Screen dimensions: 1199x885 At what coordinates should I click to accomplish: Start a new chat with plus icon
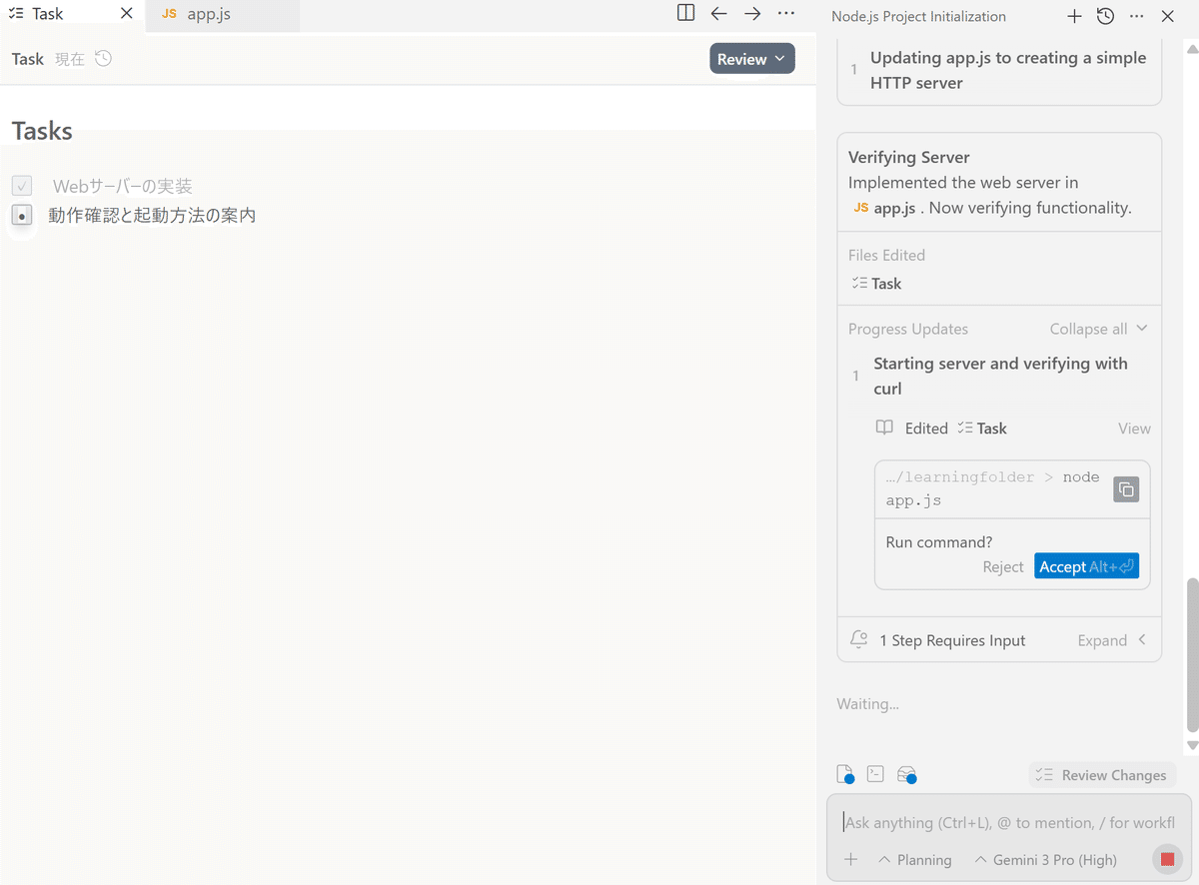(x=1074, y=16)
